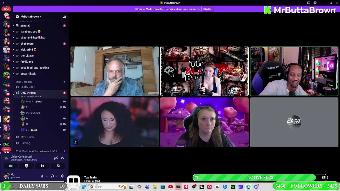Toggle deafen headphones in user panel
The height and width of the screenshot is (191, 340).
pos(52,176)
